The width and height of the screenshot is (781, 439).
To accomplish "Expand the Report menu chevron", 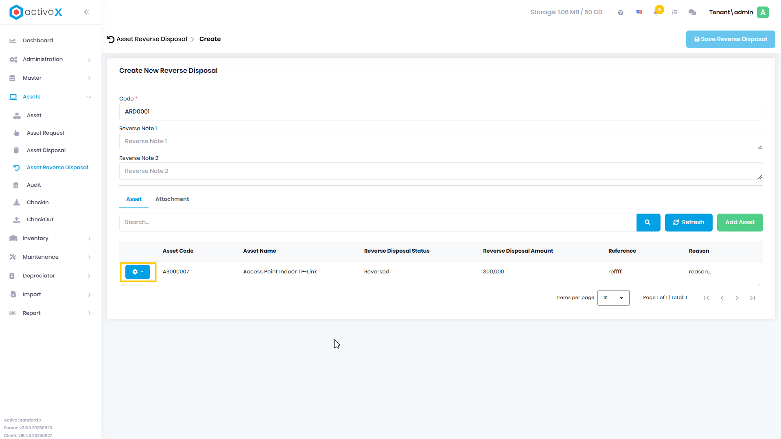I will (89, 313).
